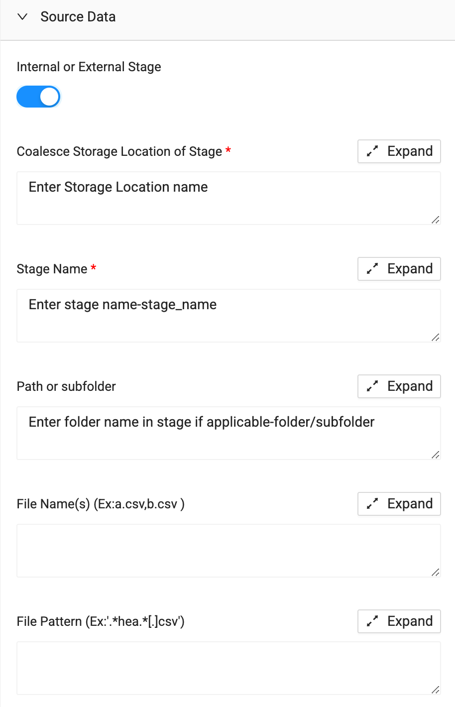The height and width of the screenshot is (707, 455).
Task: Click expand arrows icon beside Coalesce Storage Location
Action: pos(372,151)
